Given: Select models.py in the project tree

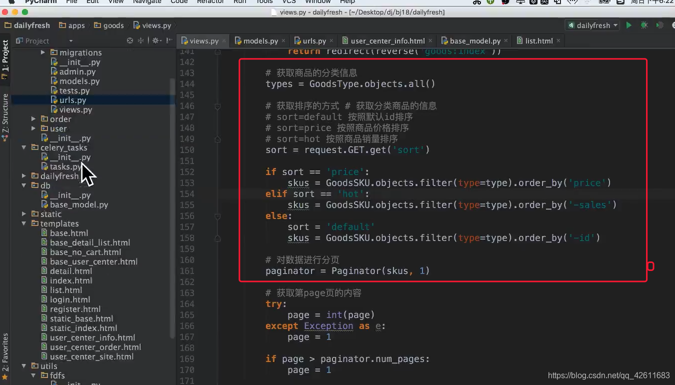Looking at the screenshot, I should pos(75,81).
